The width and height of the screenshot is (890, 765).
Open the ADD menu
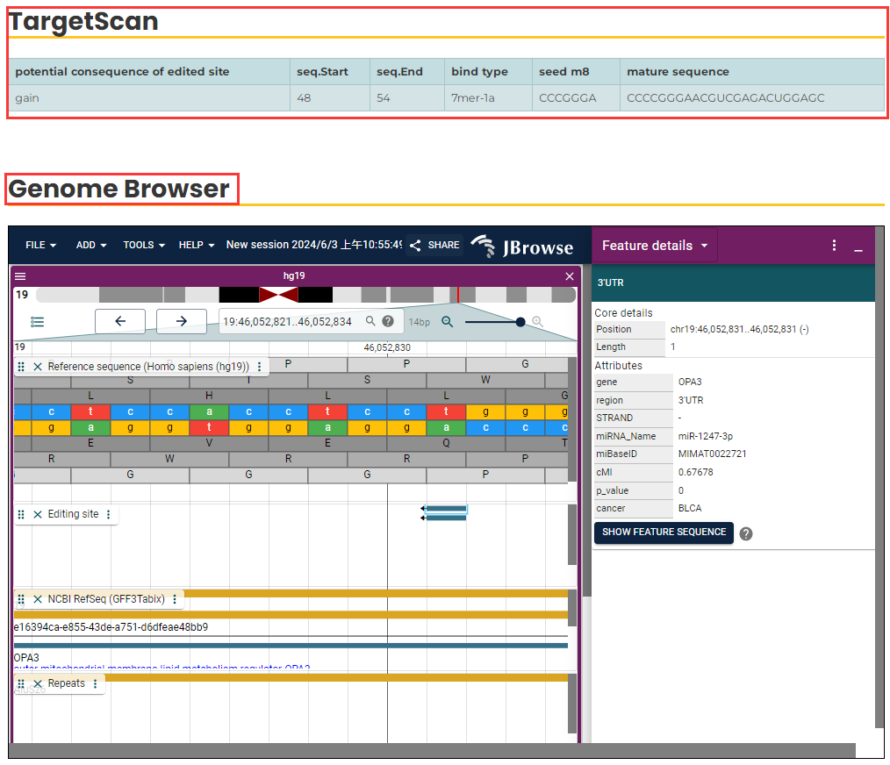[x=90, y=245]
